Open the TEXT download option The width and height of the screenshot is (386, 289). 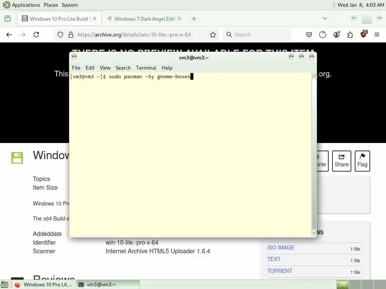pos(274,259)
